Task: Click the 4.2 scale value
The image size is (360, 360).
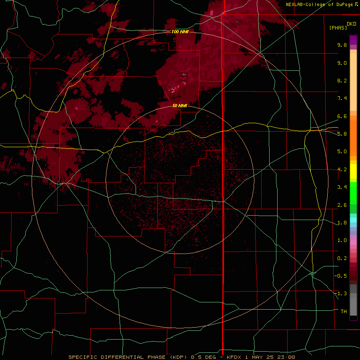Action: point(342,170)
